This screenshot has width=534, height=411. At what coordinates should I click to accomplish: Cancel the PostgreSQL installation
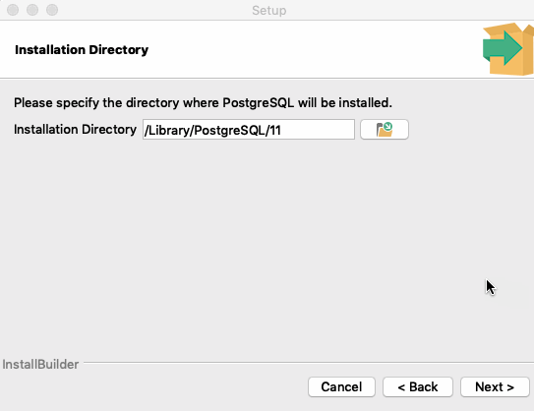[341, 386]
